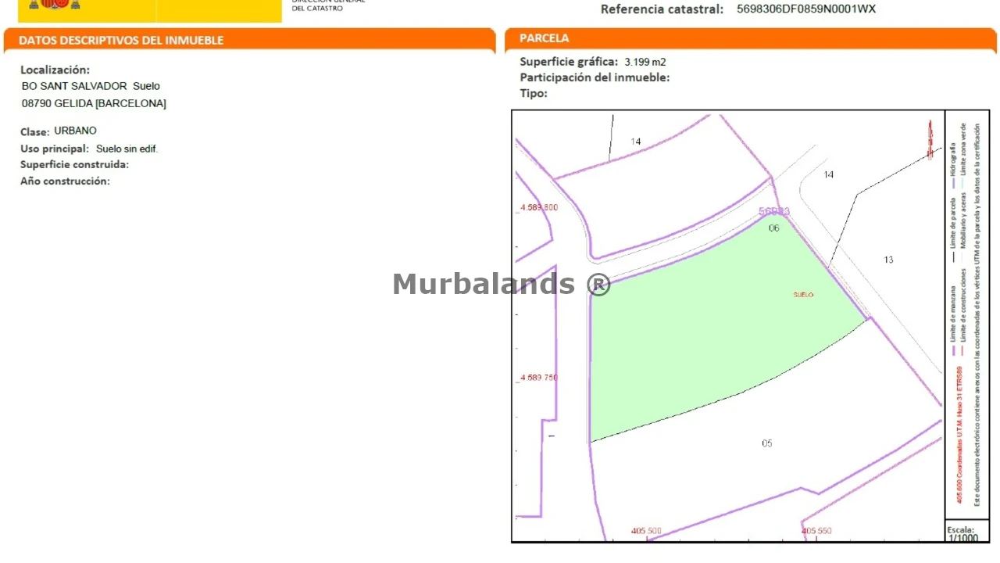Select the area value '3.199 m2'
1000x563 pixels.
point(645,62)
